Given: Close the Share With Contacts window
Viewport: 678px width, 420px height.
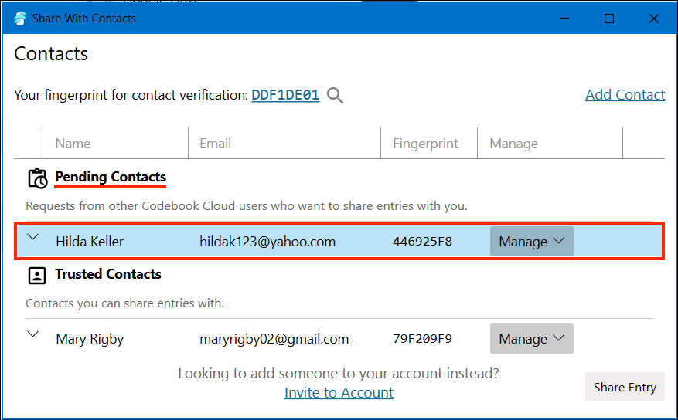Looking at the screenshot, I should coord(654,19).
